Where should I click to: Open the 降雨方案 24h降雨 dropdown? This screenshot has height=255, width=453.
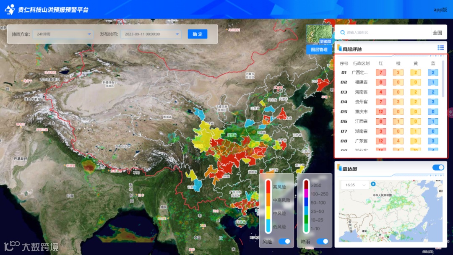(x=63, y=34)
